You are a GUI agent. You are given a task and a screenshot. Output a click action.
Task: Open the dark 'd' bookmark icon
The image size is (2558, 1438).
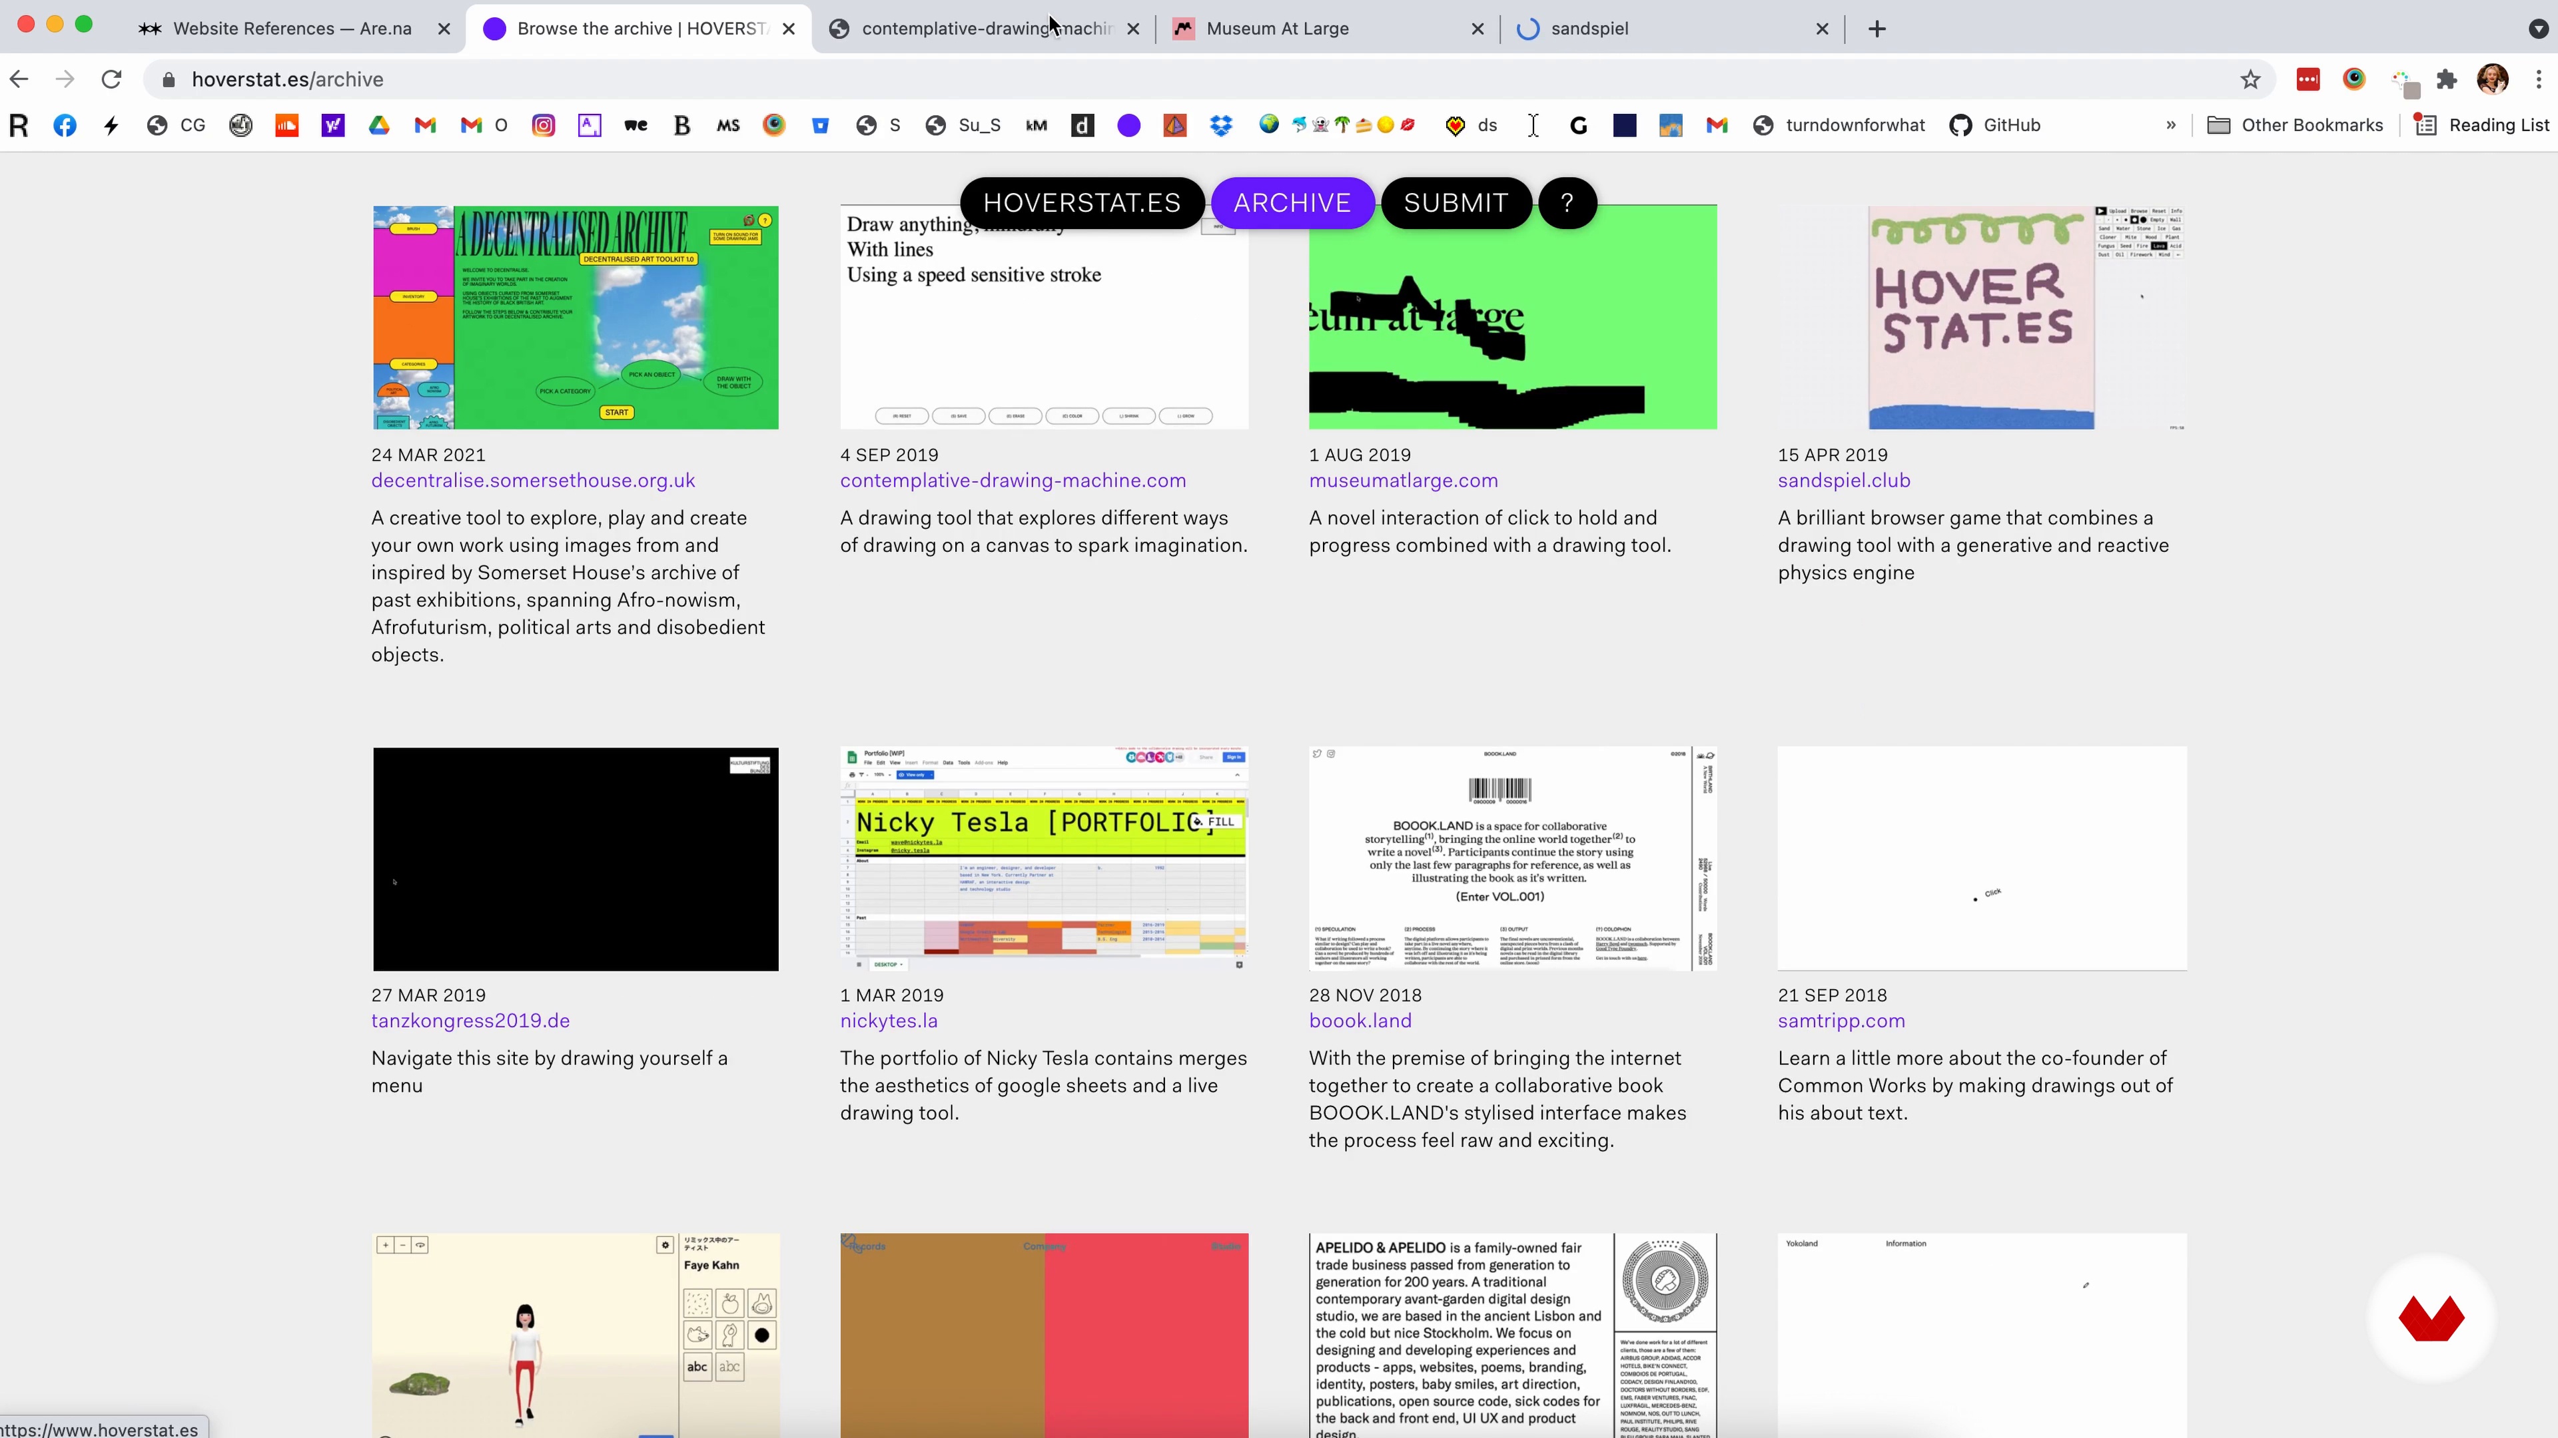1082,125
